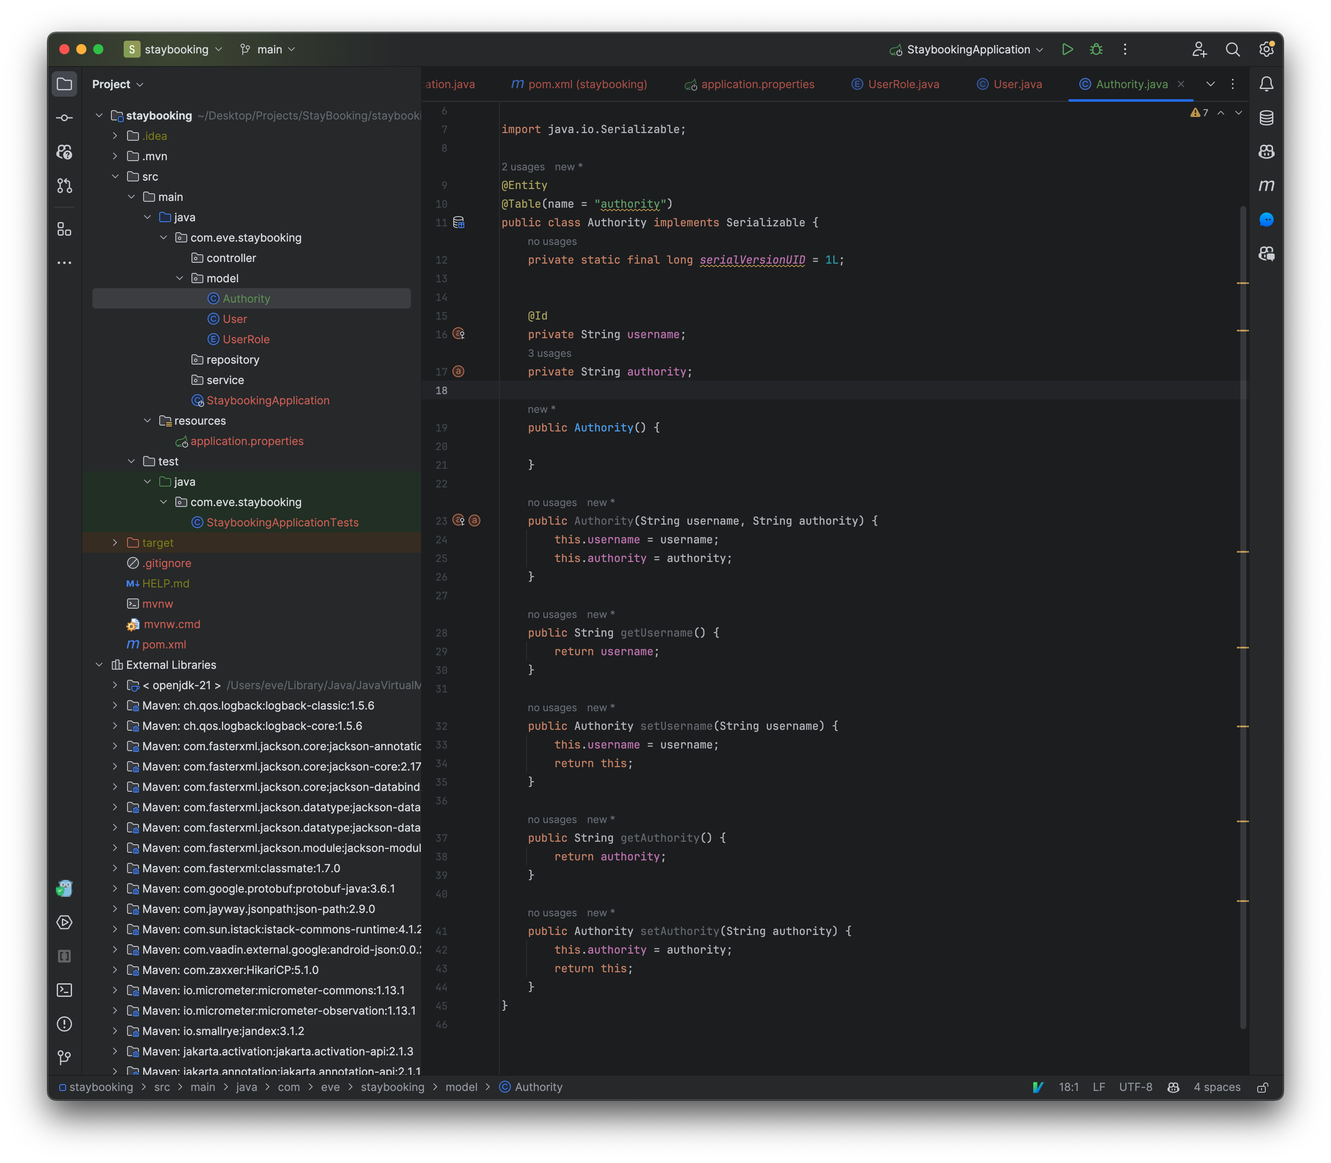Open Search Everywhere magnifier icon

[x=1232, y=49]
